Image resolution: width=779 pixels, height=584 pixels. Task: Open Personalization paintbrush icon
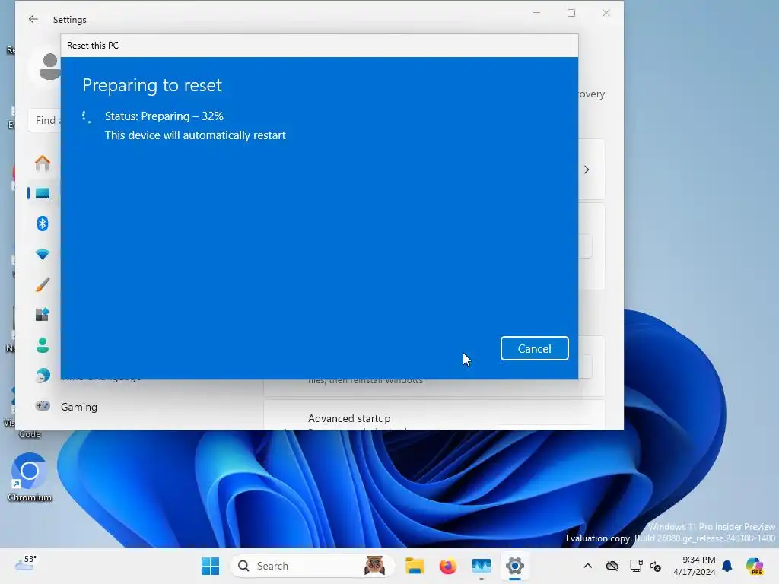[43, 284]
